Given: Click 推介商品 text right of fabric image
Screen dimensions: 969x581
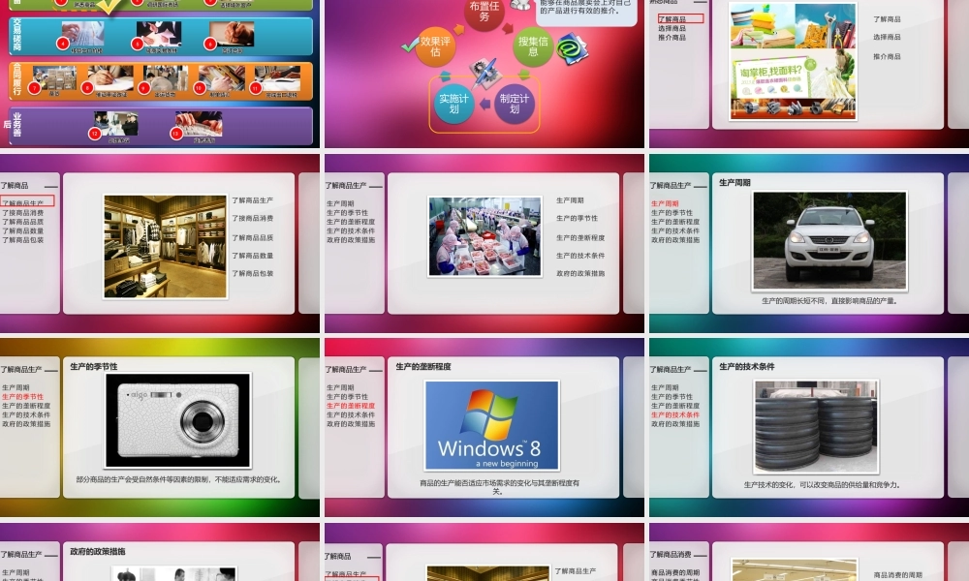Looking at the screenshot, I should click(x=887, y=57).
